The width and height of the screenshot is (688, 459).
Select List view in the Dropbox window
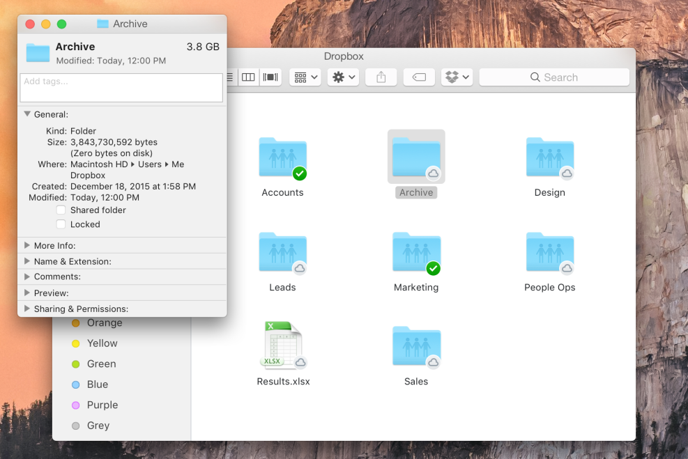[x=229, y=77]
